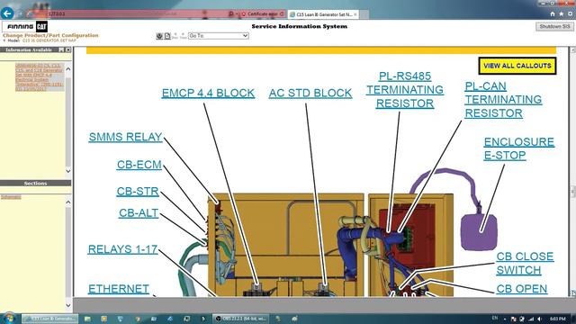Click the Information Available scroll up arrow

[x=68, y=68]
